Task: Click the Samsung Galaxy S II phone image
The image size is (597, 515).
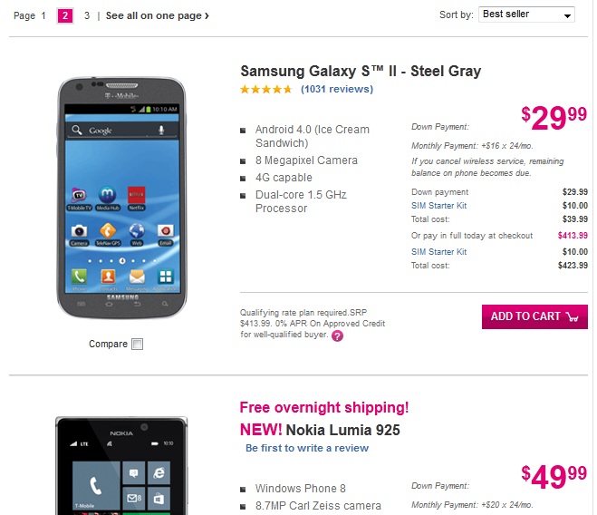Action: [x=120, y=198]
